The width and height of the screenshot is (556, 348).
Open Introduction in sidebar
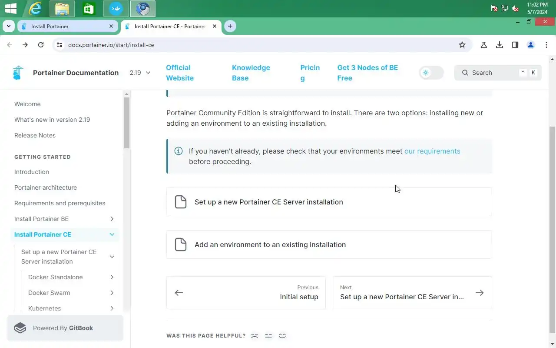pos(32,172)
